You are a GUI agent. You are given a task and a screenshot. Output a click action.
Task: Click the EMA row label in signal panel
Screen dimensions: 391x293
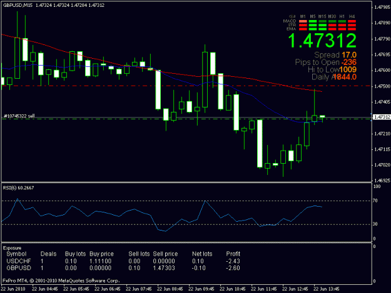[x=292, y=29]
